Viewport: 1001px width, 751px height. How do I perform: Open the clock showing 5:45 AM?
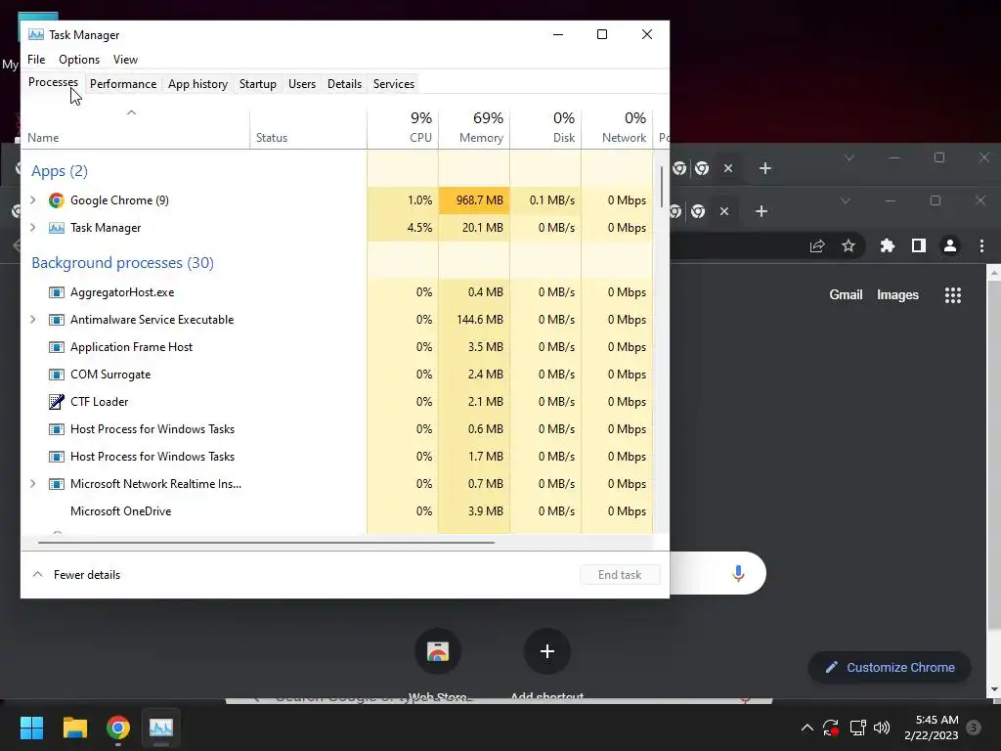(x=932, y=728)
